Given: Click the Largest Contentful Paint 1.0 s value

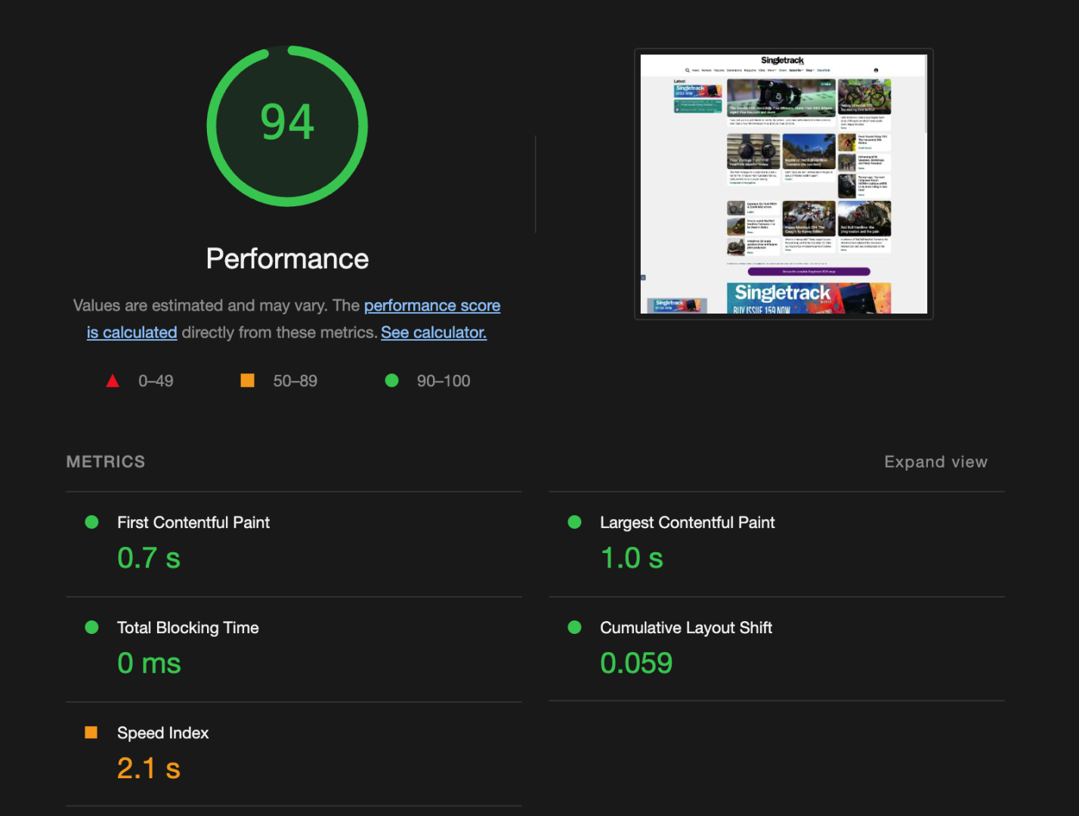Looking at the screenshot, I should (x=632, y=558).
